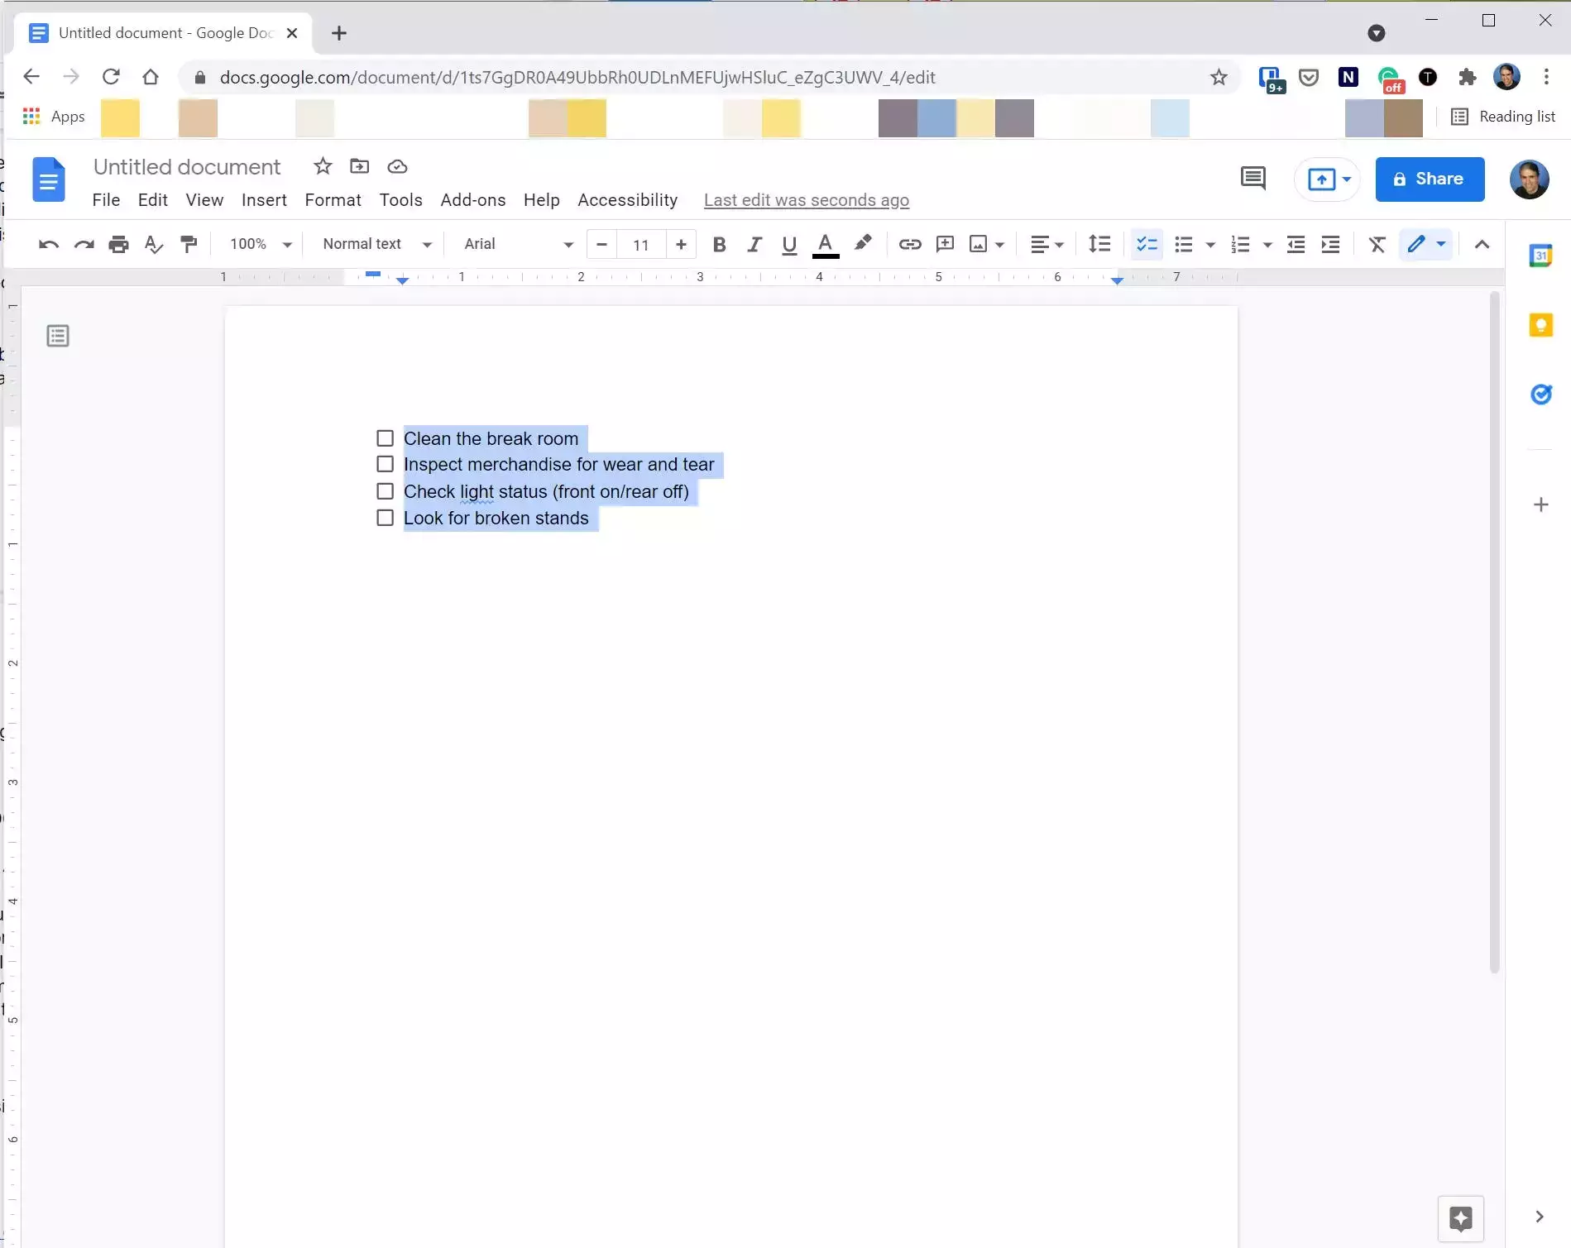
Task: Open 'Last edit was seconds ago' link
Action: click(806, 200)
